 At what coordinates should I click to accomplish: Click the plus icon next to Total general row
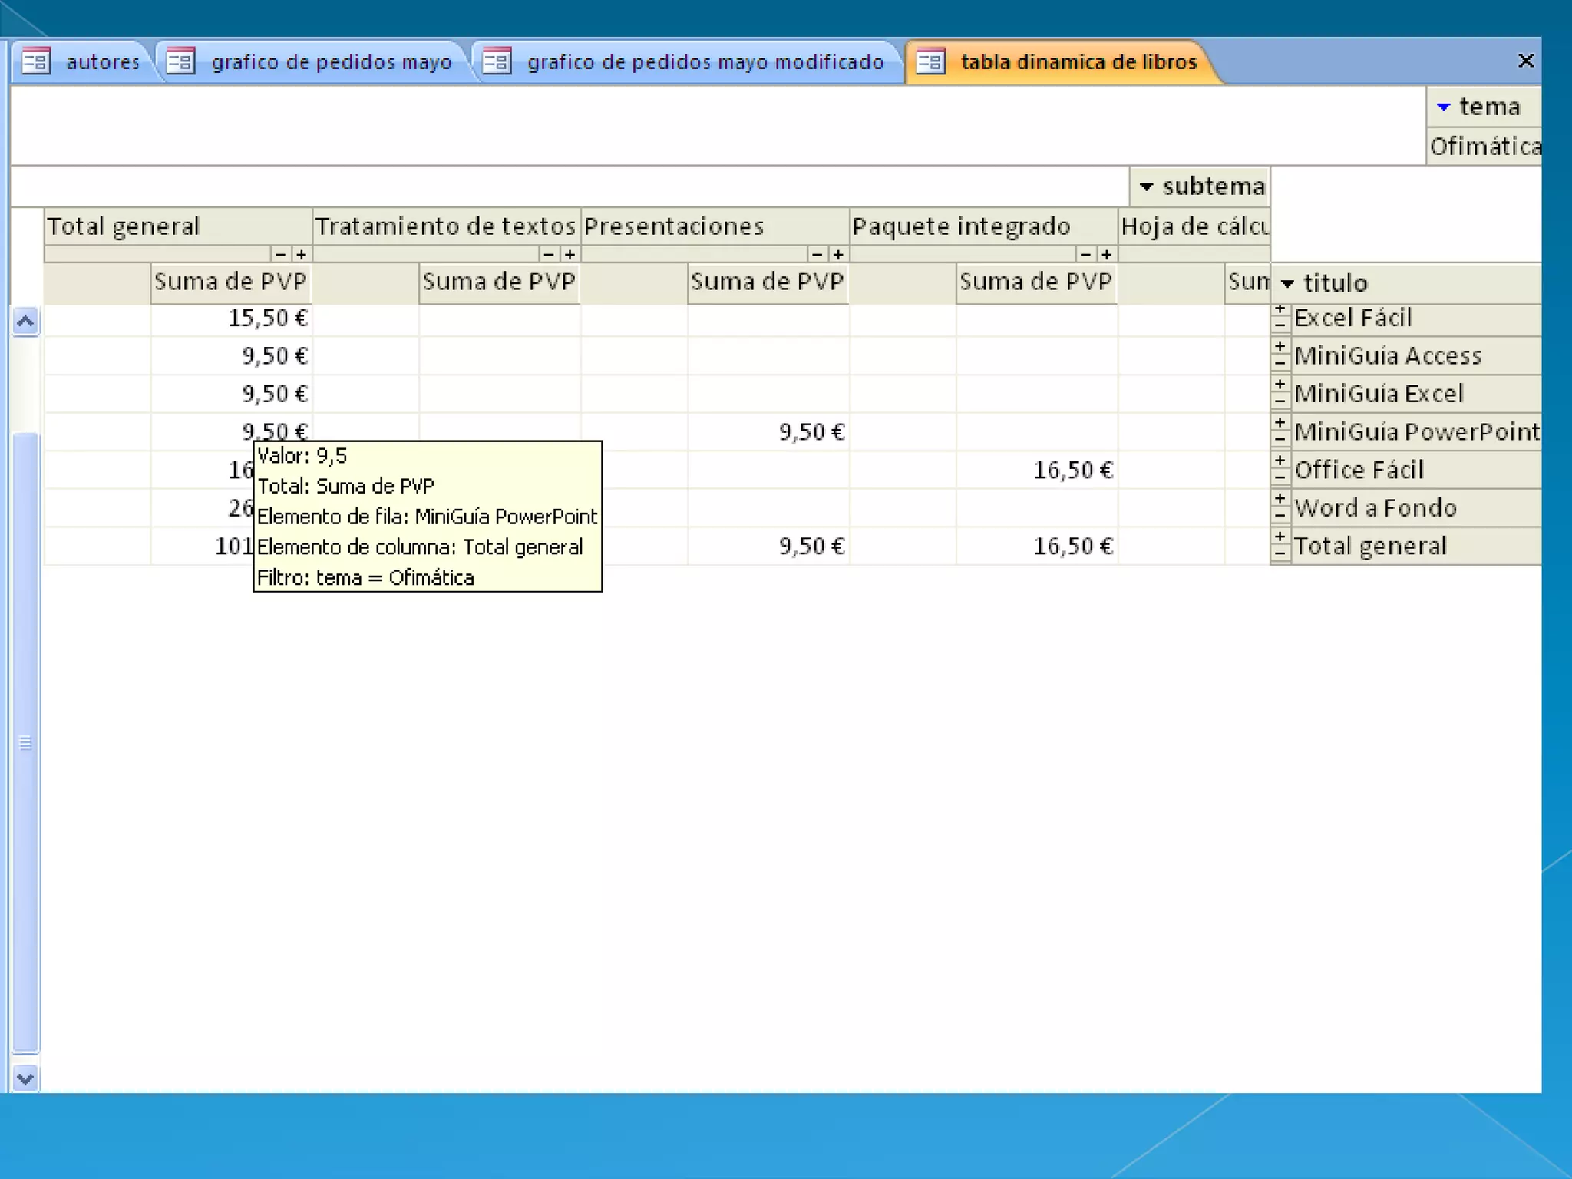(x=1280, y=537)
